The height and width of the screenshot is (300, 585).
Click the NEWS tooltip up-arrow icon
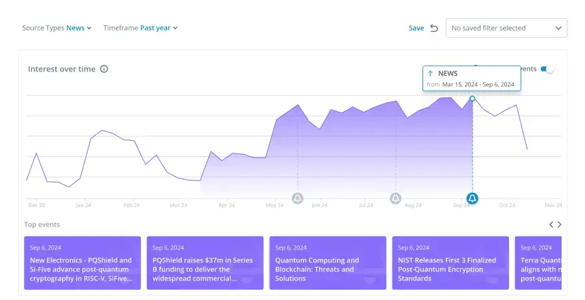(430, 73)
